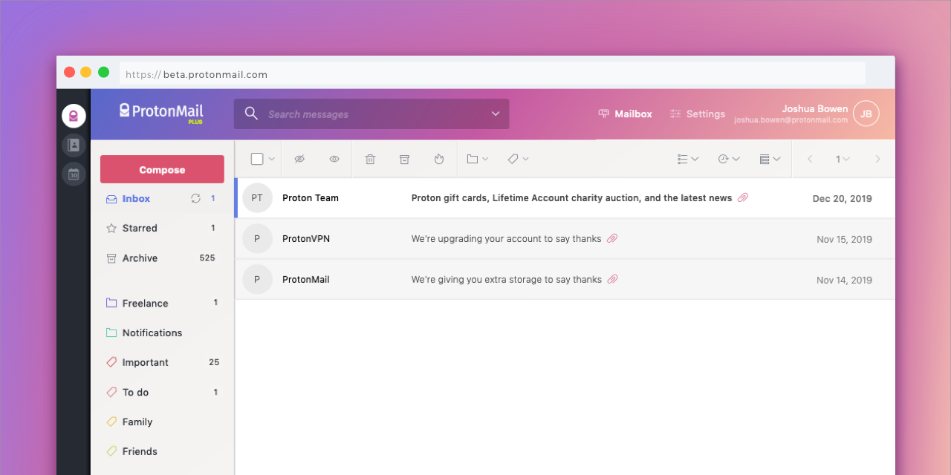Image resolution: width=951 pixels, height=475 pixels.
Task: Open the Starred folder
Action: tap(140, 228)
